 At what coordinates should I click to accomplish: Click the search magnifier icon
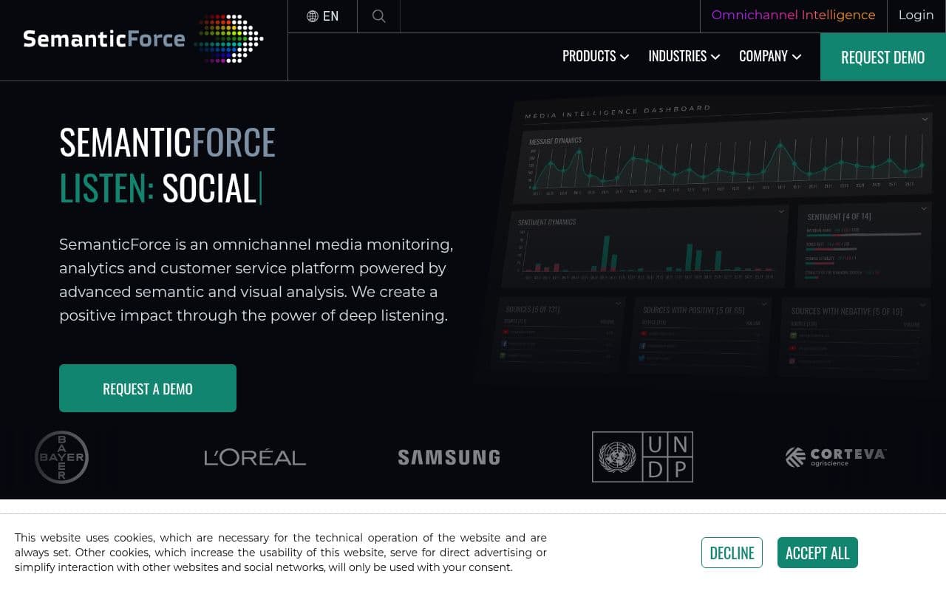(378, 16)
